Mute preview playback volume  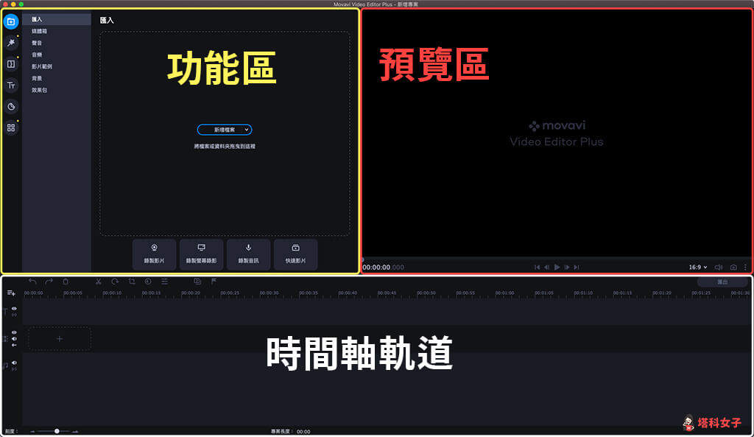click(x=718, y=266)
